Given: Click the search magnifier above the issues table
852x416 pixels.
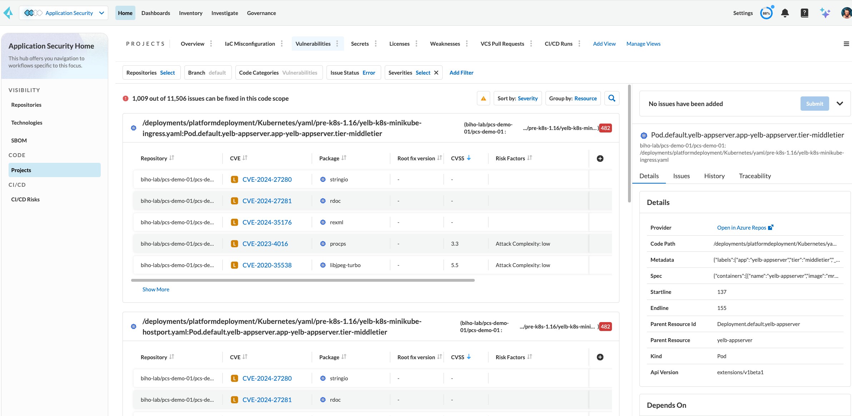Looking at the screenshot, I should click(x=612, y=98).
